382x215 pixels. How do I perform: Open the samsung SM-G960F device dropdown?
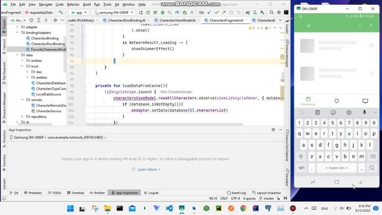(x=114, y=13)
